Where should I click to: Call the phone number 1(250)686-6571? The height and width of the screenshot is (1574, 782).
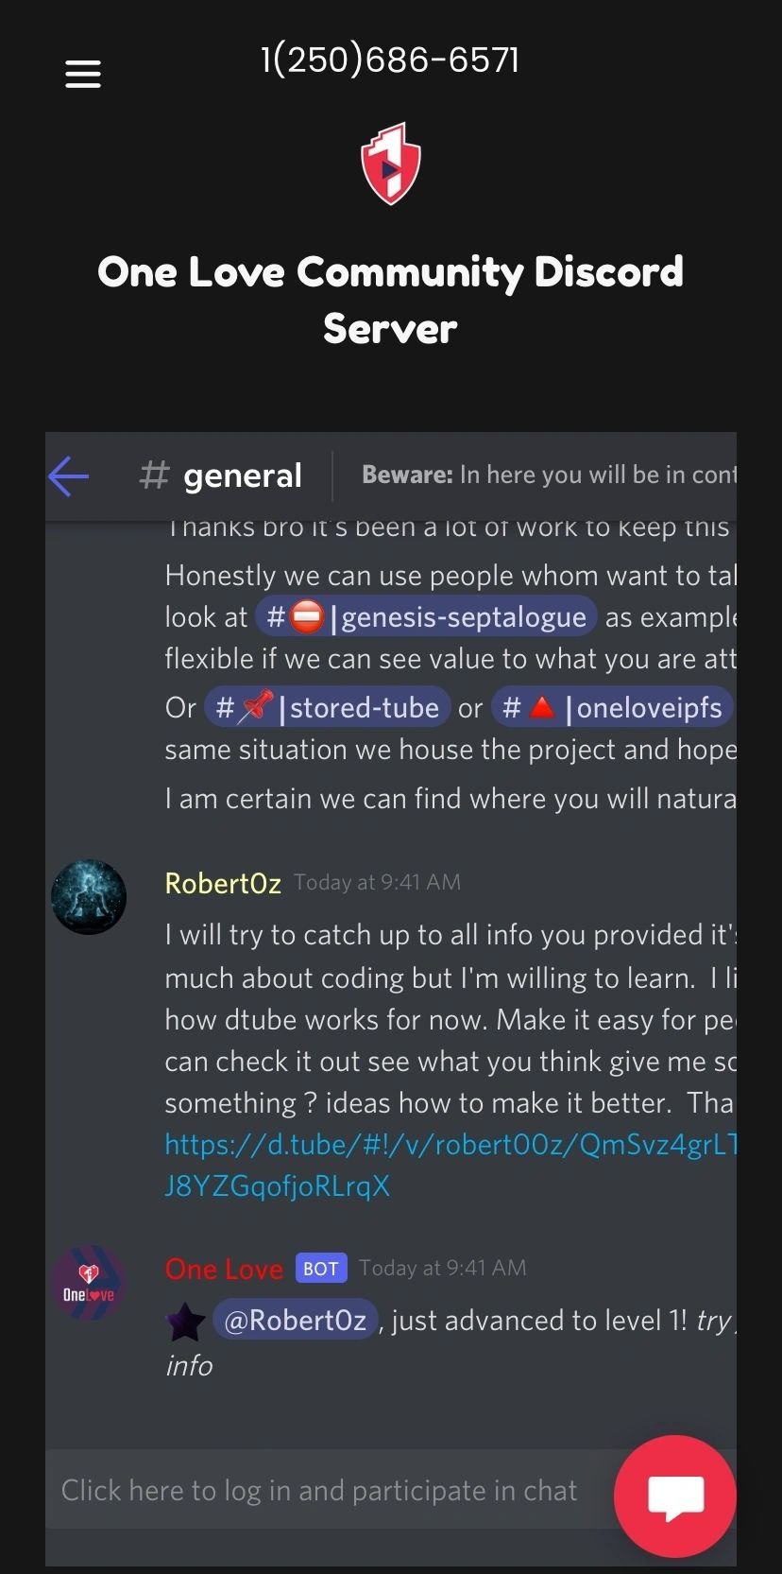(x=390, y=60)
